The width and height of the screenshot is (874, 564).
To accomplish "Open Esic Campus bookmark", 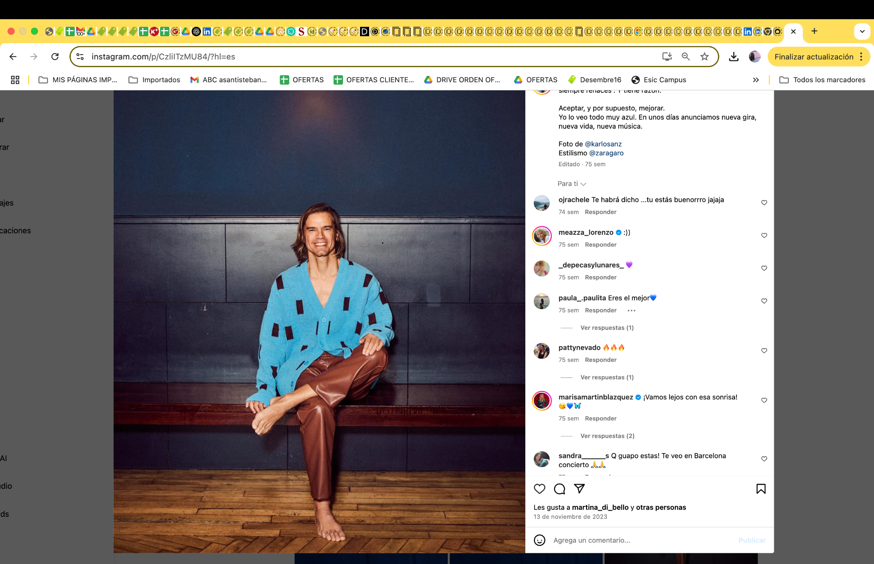I will pos(659,80).
